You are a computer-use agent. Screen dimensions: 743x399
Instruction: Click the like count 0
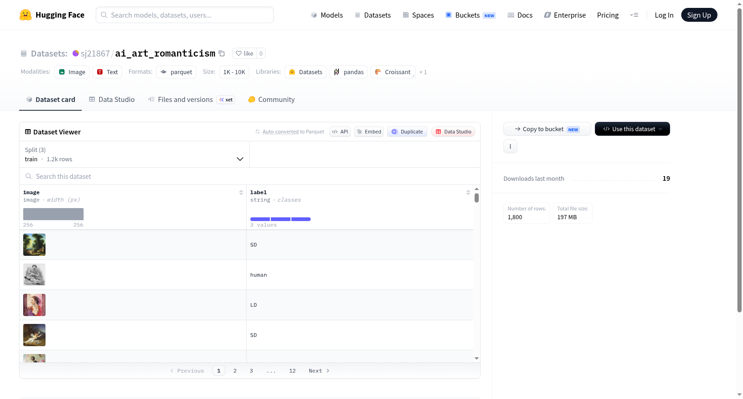261,53
